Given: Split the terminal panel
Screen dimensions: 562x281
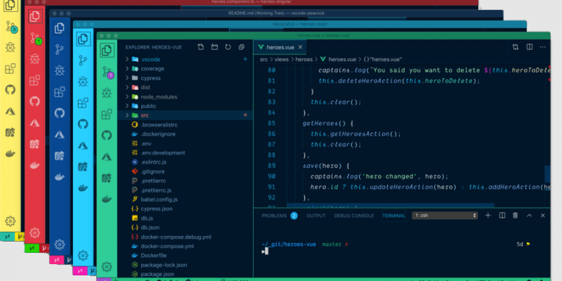Looking at the screenshot, I should 502,215.
